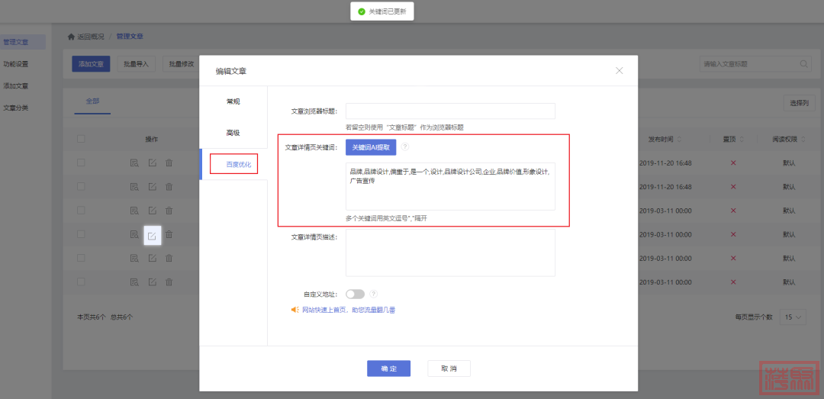
Task: Toggle the 自定义地址 switch
Action: 355,294
